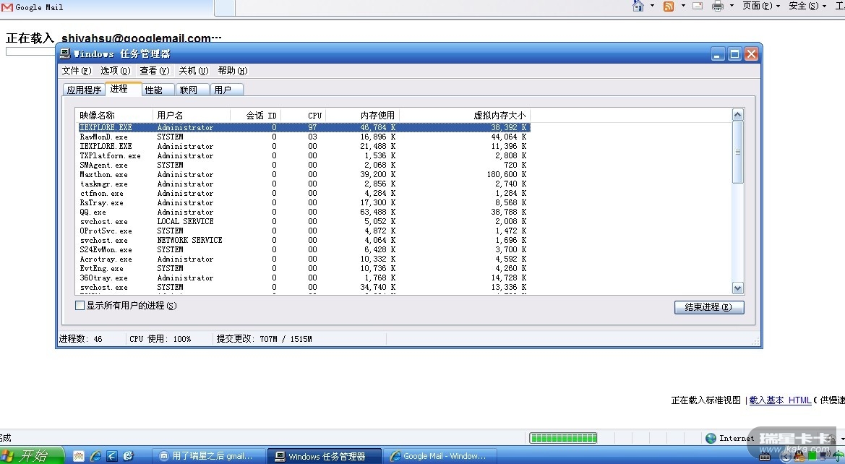Image resolution: width=845 pixels, height=464 pixels.
Task: Open the 选项(O) menu
Action: click(x=116, y=71)
